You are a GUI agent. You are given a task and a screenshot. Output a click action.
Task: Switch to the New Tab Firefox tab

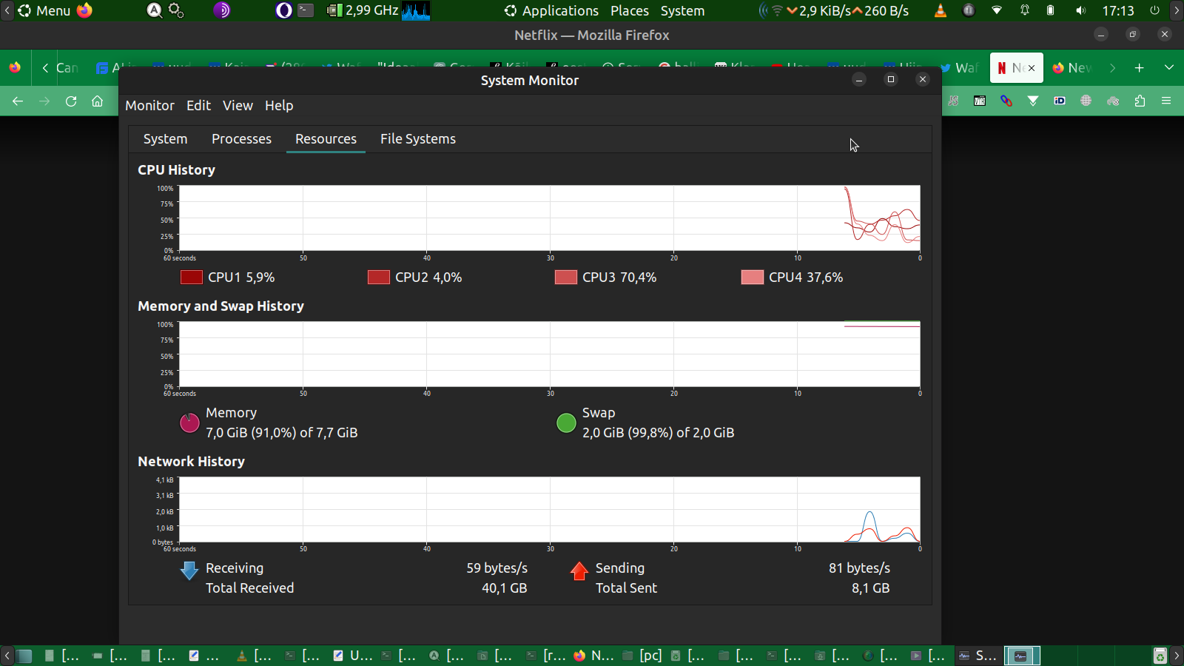click(1072, 68)
